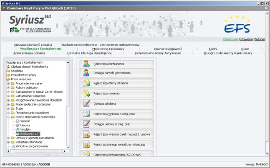Open Indywidualne Formy Aktywności tab

point(158,53)
